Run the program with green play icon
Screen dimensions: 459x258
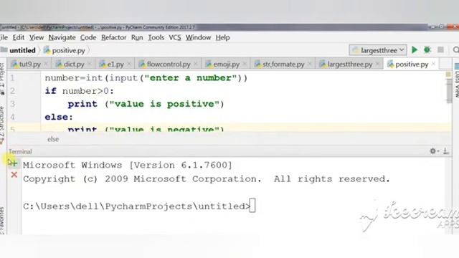[415, 50]
